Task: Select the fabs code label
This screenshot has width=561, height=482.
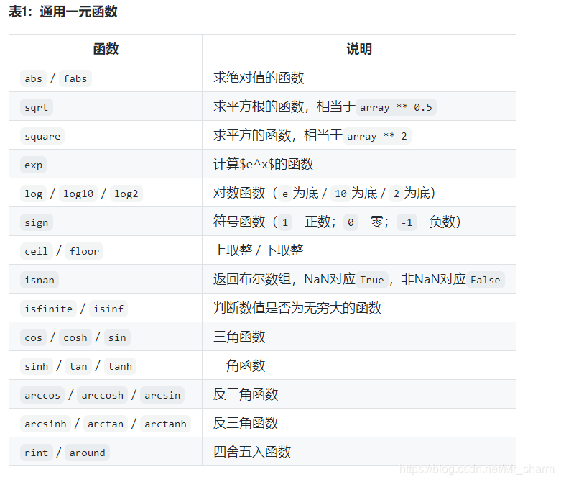Action: point(75,78)
